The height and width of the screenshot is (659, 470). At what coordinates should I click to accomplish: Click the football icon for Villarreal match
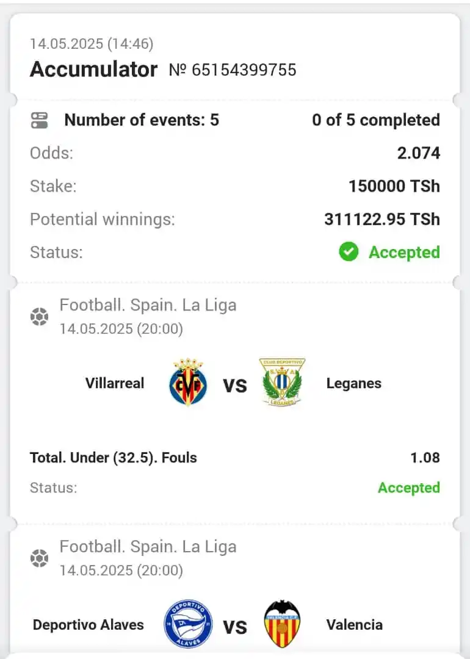click(x=39, y=317)
